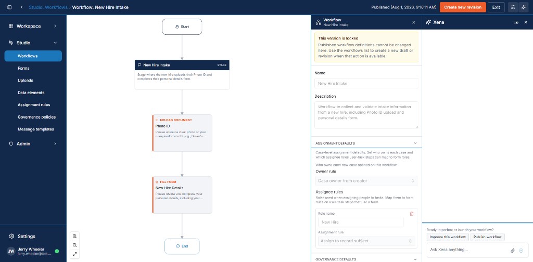This screenshot has height=262, width=533.
Task: Open Data elements in the sidebar
Action: pyautogui.click(x=33, y=93)
